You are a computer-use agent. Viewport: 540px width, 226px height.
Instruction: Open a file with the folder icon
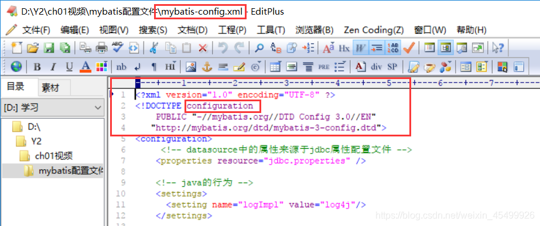click(x=33, y=48)
